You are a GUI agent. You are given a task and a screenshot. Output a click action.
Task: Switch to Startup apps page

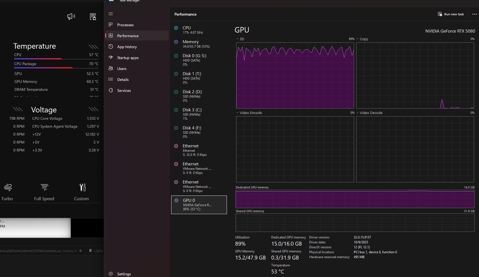click(x=128, y=58)
